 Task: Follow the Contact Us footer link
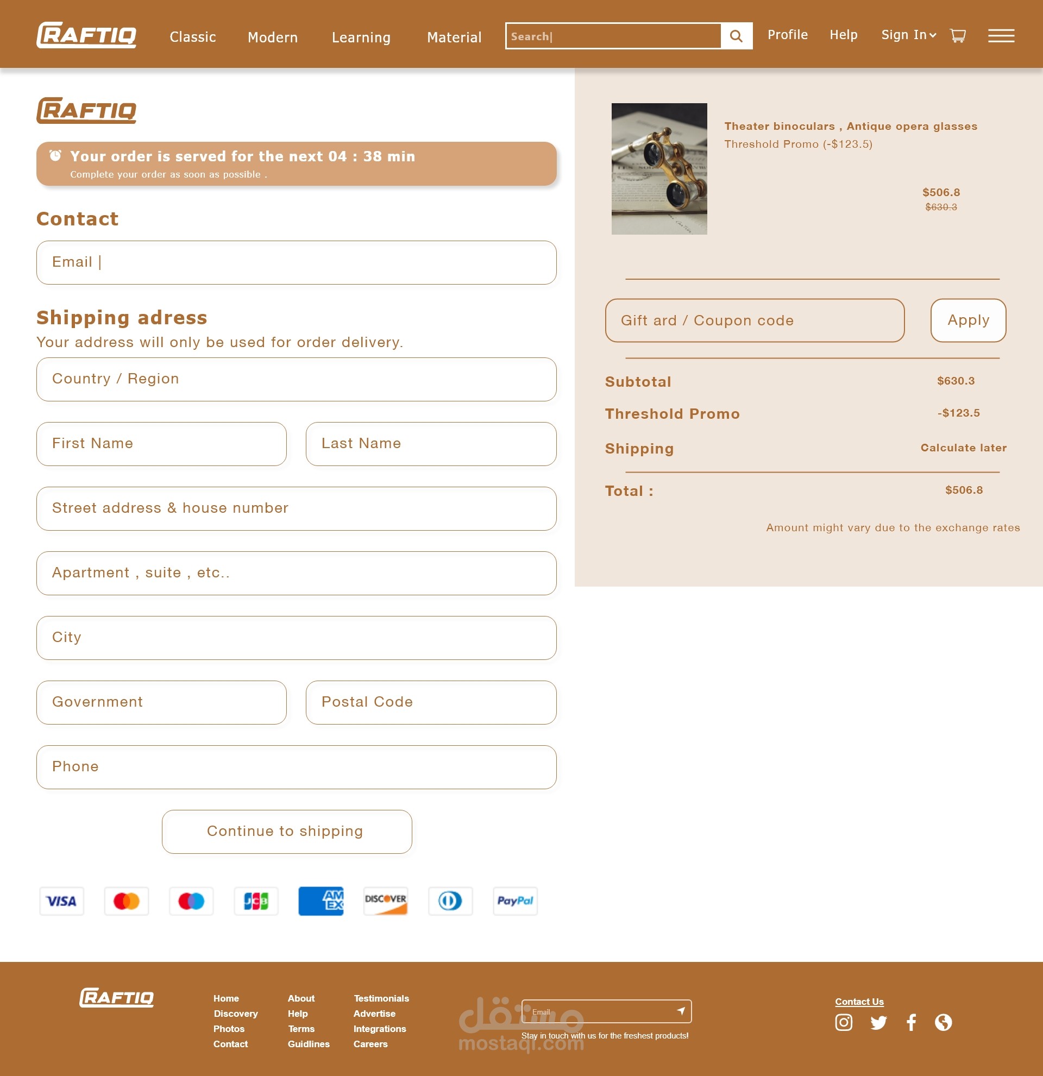point(859,1002)
